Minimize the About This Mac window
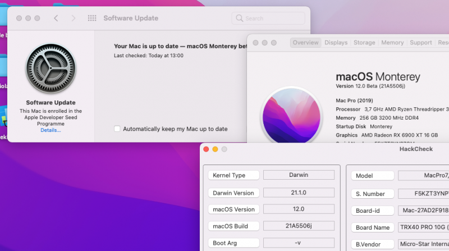Image resolution: width=449 pixels, height=251 pixels. click(265, 43)
